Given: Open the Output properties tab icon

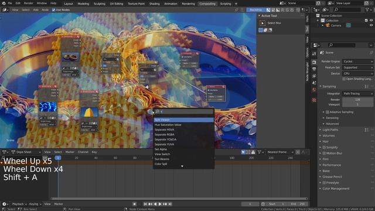Looking at the screenshot, I should (x=314, y=69).
